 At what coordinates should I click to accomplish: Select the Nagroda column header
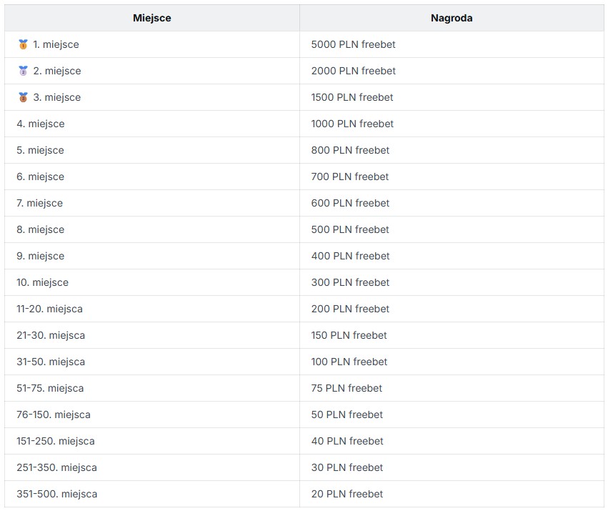(x=452, y=18)
